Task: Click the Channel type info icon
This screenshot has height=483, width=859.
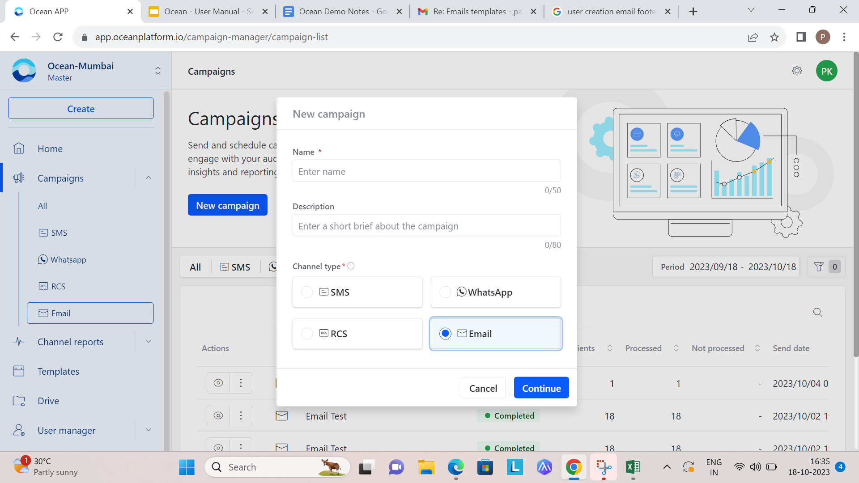Action: point(351,266)
